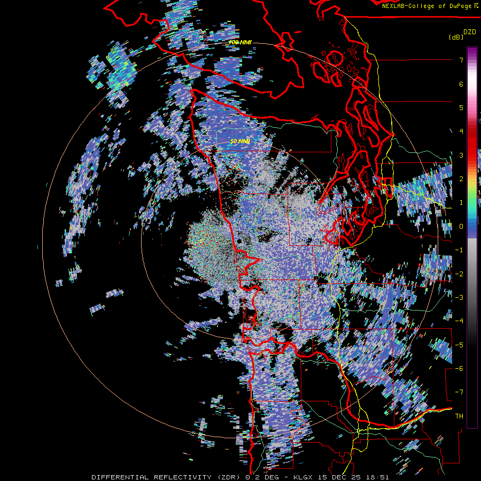Click the 4 value on scale
Image resolution: width=481 pixels, height=481 pixels.
[x=461, y=131]
